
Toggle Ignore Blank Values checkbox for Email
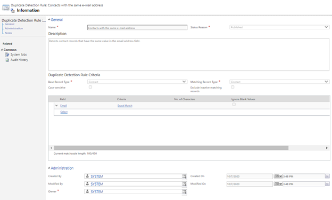click(234, 104)
